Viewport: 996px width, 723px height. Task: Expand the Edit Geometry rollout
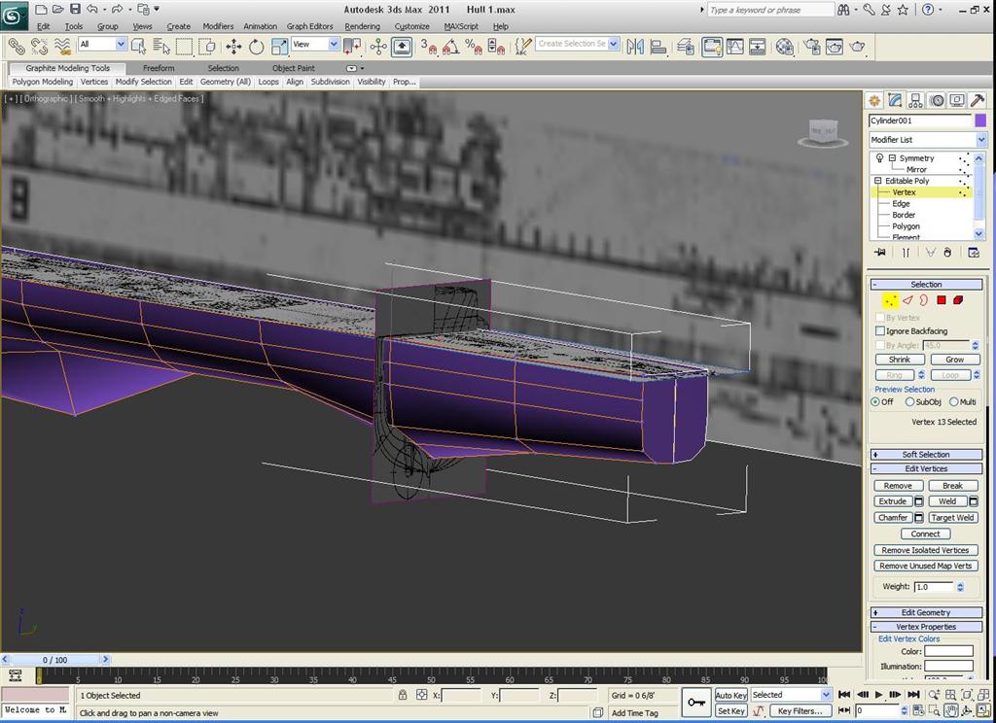[926, 612]
